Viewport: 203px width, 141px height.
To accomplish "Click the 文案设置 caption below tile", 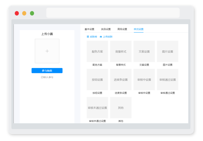I will click(144, 65).
